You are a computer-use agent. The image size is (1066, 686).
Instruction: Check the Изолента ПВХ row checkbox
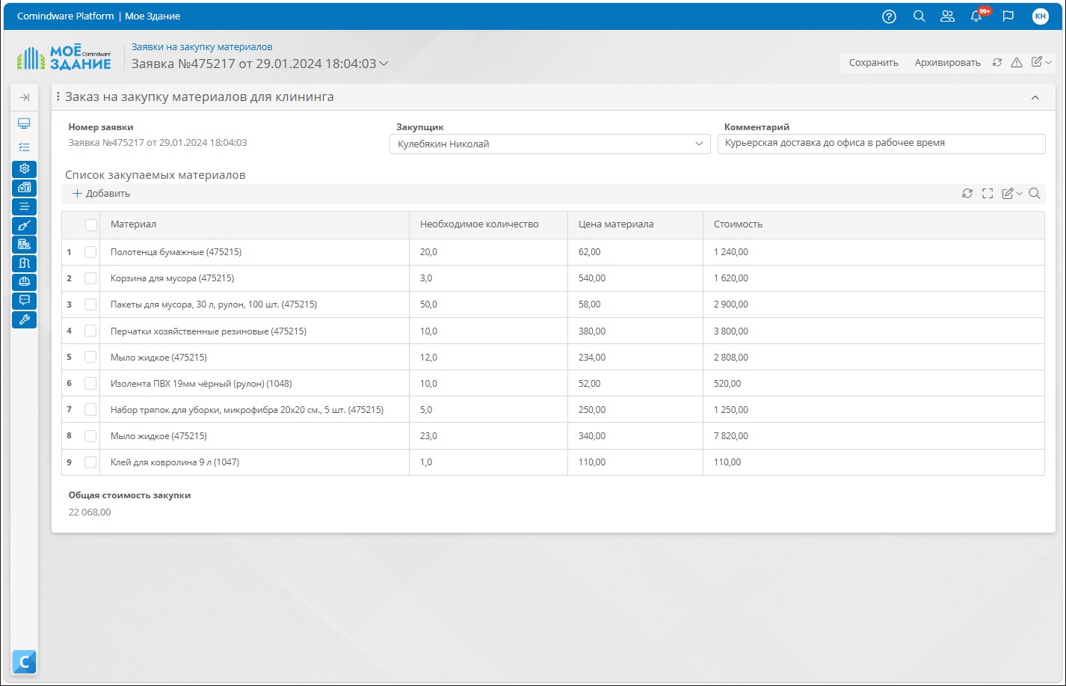point(90,384)
